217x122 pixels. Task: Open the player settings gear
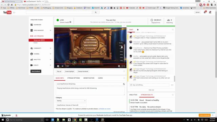click(119, 66)
